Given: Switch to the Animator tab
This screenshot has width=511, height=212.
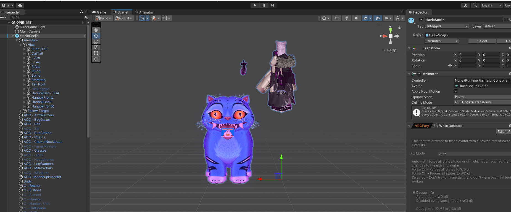Looking at the screenshot, I should click(144, 12).
